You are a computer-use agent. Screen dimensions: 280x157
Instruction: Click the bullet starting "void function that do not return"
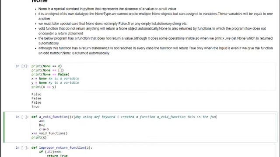click(x=152, y=31)
